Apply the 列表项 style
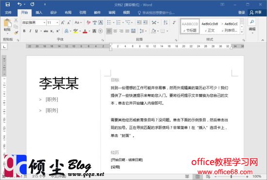Screen dimensions: 267x180 pyautogui.click(x=229, y=27)
